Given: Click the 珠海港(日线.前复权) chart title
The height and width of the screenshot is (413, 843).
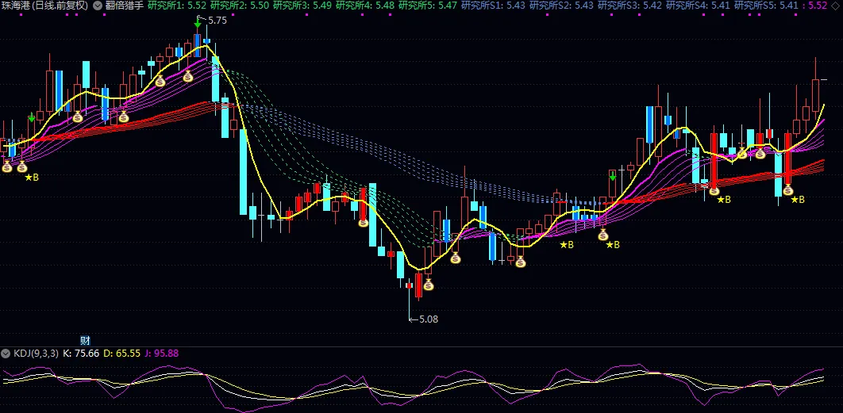Looking at the screenshot, I should coord(45,6).
